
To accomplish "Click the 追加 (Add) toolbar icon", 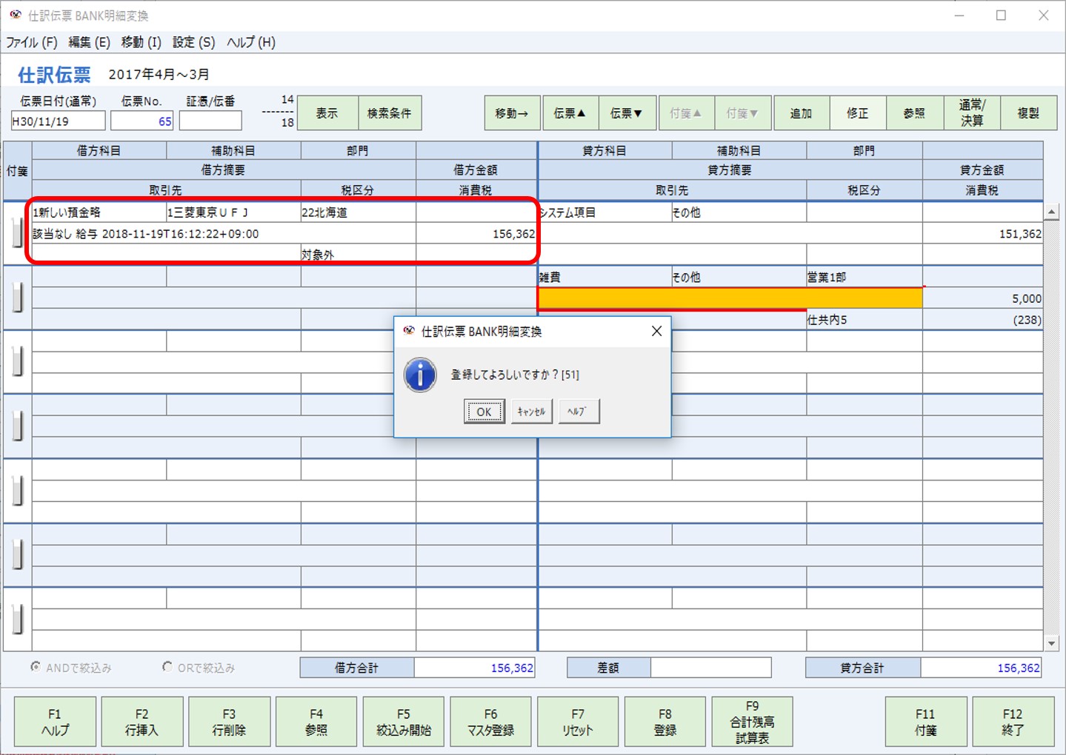I will coord(801,113).
